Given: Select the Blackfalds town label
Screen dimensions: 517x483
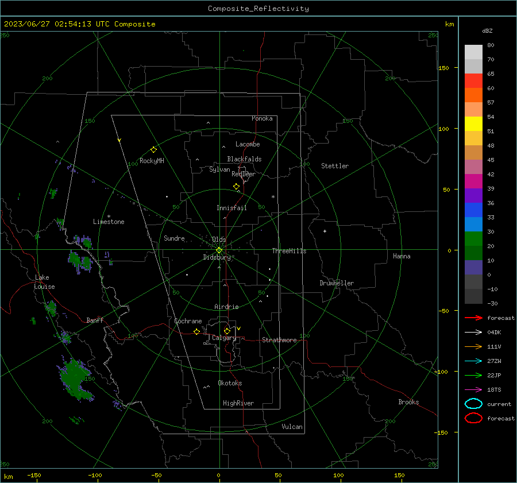Looking at the screenshot, I should (x=244, y=159).
